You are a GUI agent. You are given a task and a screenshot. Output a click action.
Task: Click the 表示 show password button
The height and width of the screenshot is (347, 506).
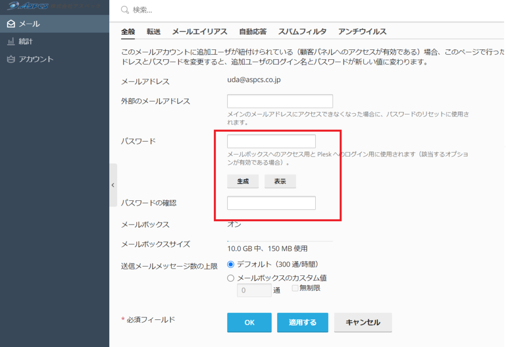[280, 181]
